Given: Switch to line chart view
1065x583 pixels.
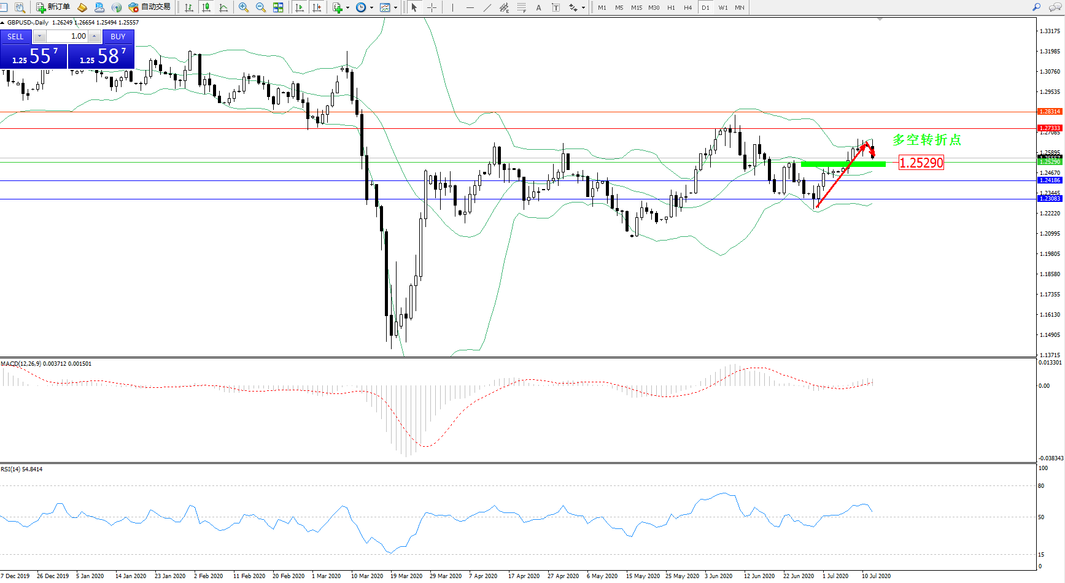Looking at the screenshot, I should (223, 7).
